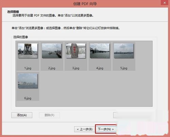Click the 5.jpg file name label
Viewport: 170px width, 137px height.
[124, 68]
